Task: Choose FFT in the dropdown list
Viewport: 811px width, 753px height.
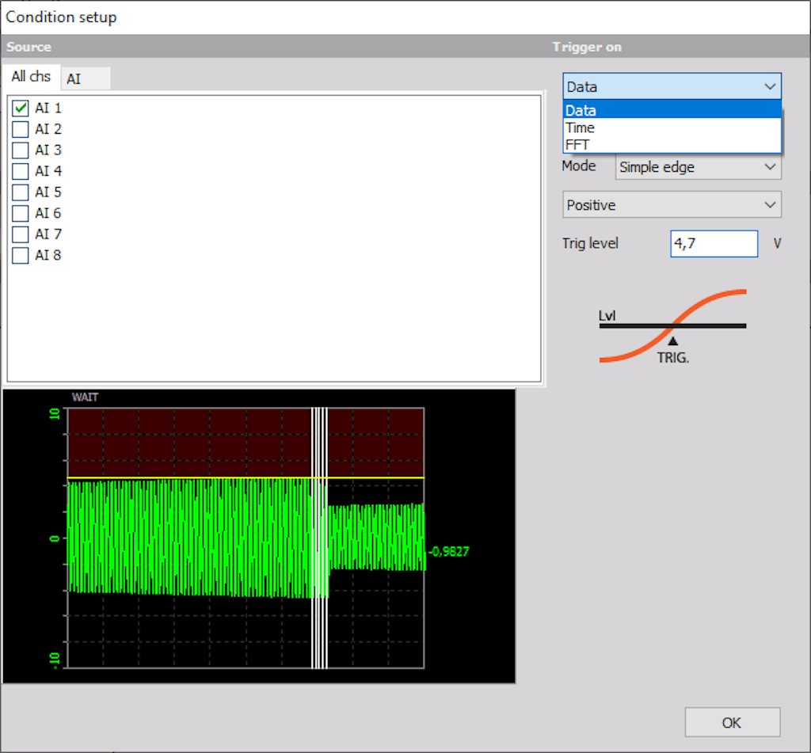Action: click(672, 145)
